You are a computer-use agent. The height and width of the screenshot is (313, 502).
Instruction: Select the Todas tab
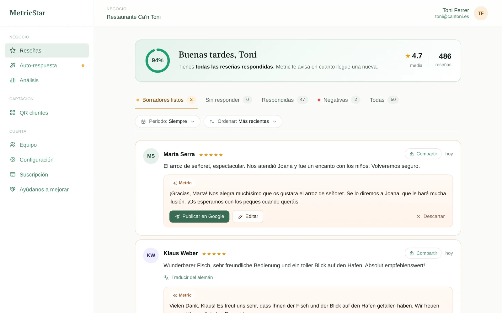(384, 100)
